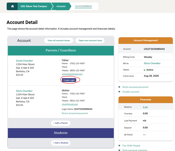Click Reset account password under Silvia

pos(75,113)
